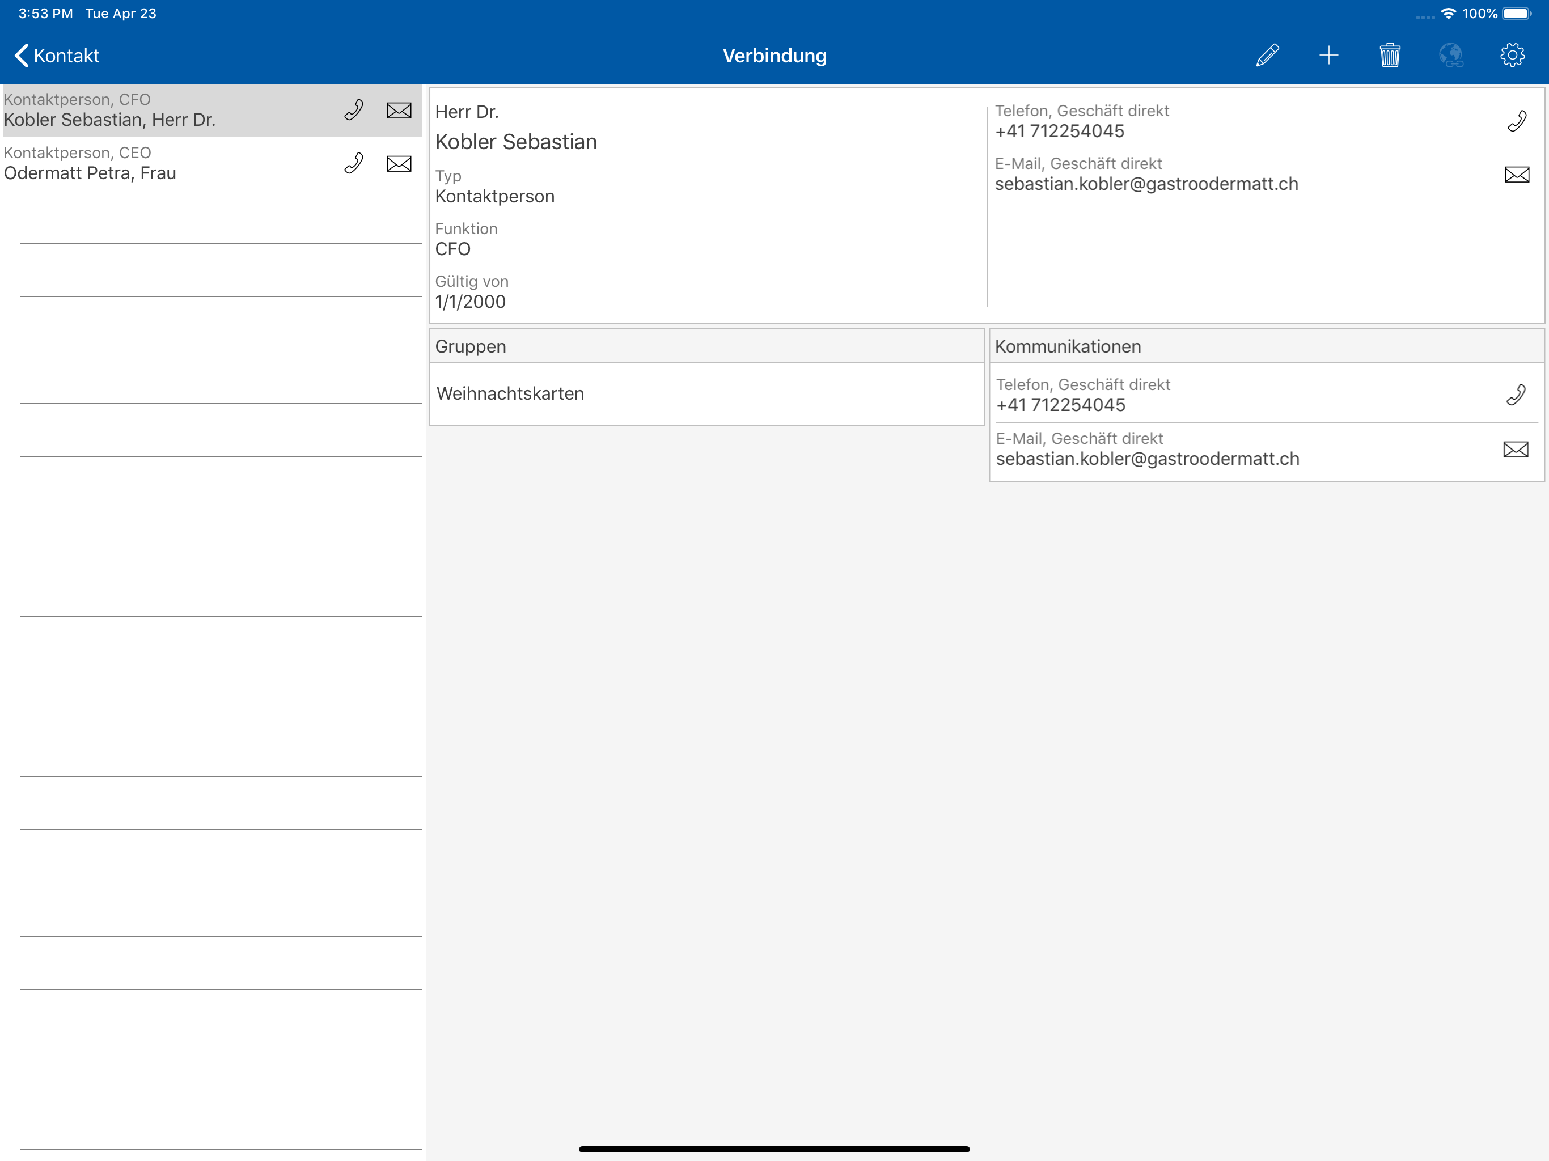
Task: Tap the Typ value Kontaktperson
Action: (x=494, y=196)
